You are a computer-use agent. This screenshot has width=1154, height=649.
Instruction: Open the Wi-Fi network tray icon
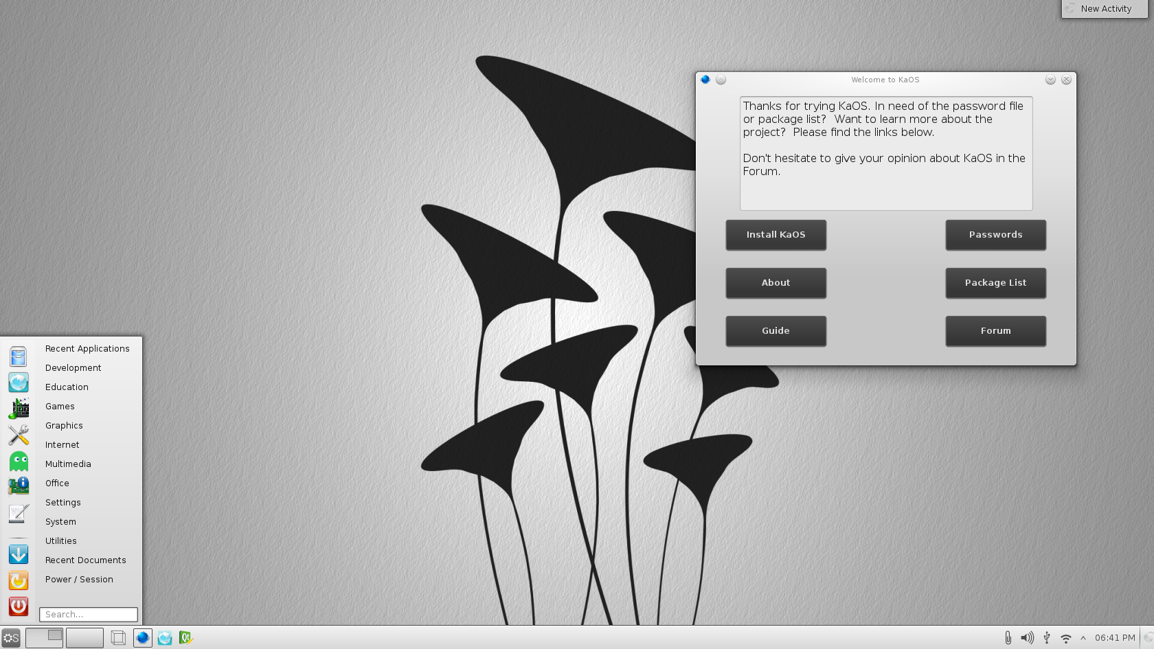pyautogui.click(x=1065, y=638)
